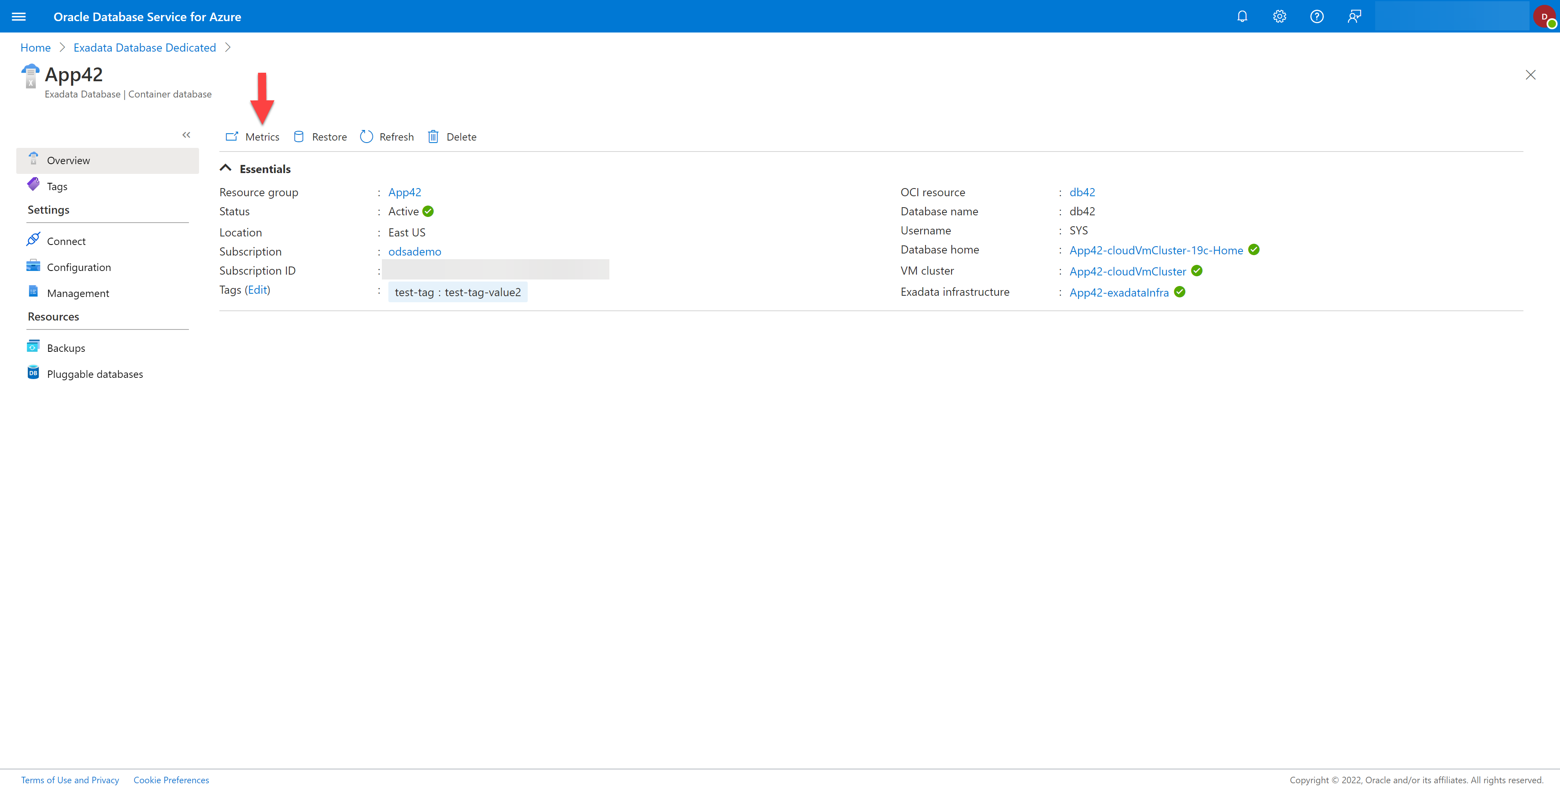Click the db42 database name value

coord(1082,211)
